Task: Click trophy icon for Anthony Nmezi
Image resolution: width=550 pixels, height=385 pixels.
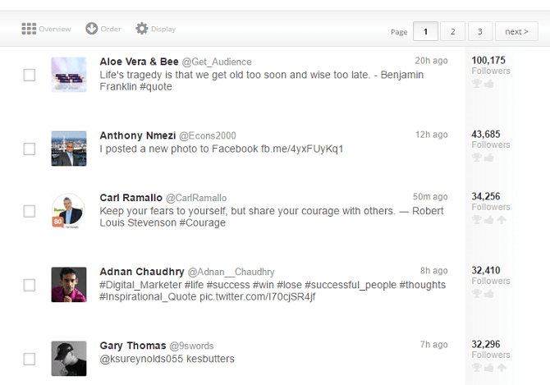Action: (x=476, y=158)
